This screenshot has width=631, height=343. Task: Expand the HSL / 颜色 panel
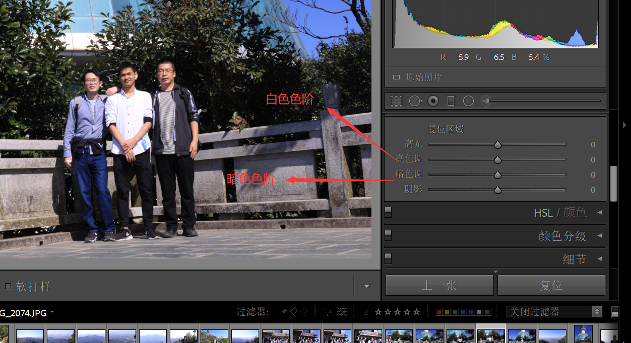(x=600, y=212)
